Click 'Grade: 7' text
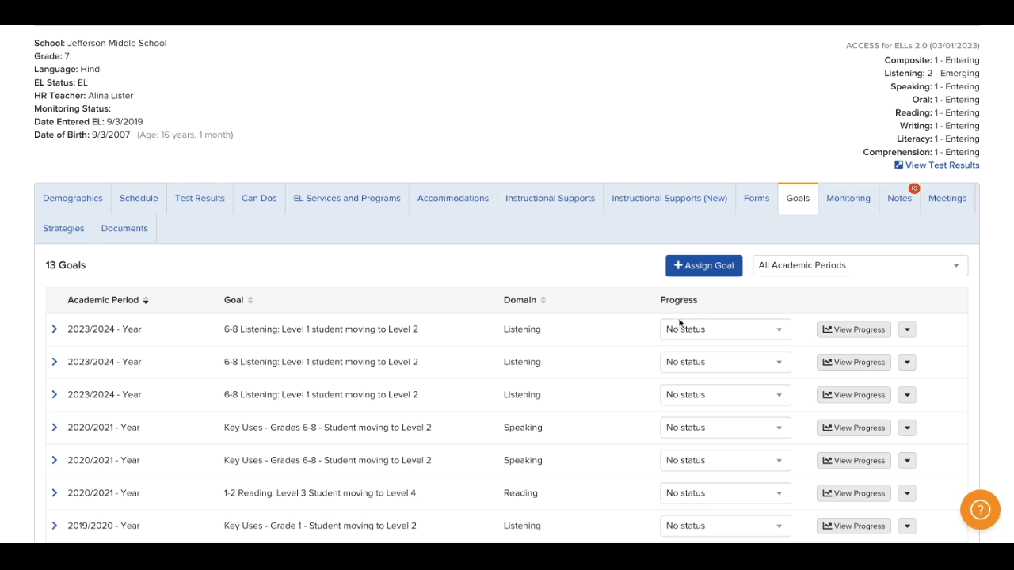Image resolution: width=1014 pixels, height=570 pixels. tap(51, 56)
